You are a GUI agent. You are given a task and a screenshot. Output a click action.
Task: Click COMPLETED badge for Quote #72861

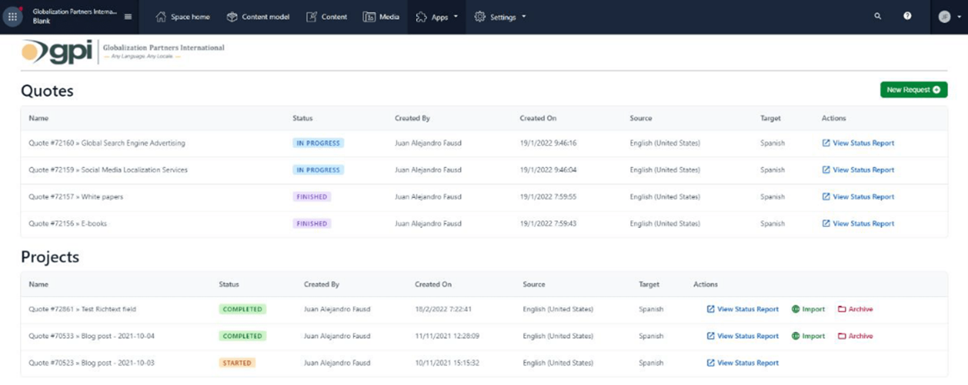[242, 309]
